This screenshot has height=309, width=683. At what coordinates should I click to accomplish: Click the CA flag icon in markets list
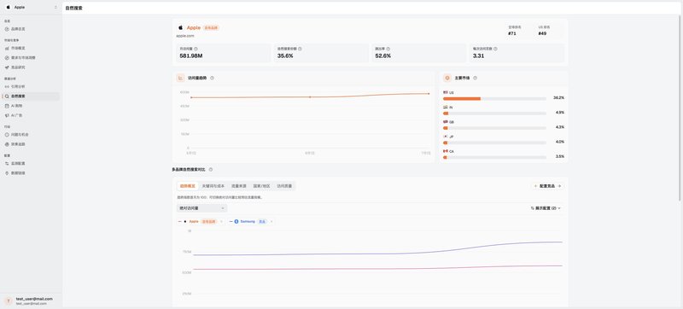coord(445,151)
